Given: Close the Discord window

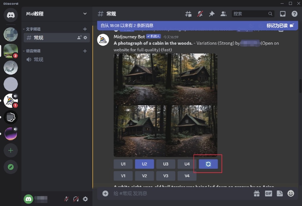Looking at the screenshot, I should tap(298, 3).
